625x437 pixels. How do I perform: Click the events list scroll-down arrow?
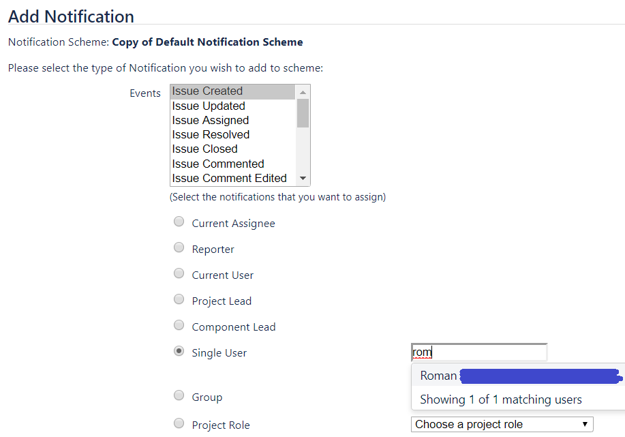point(303,178)
